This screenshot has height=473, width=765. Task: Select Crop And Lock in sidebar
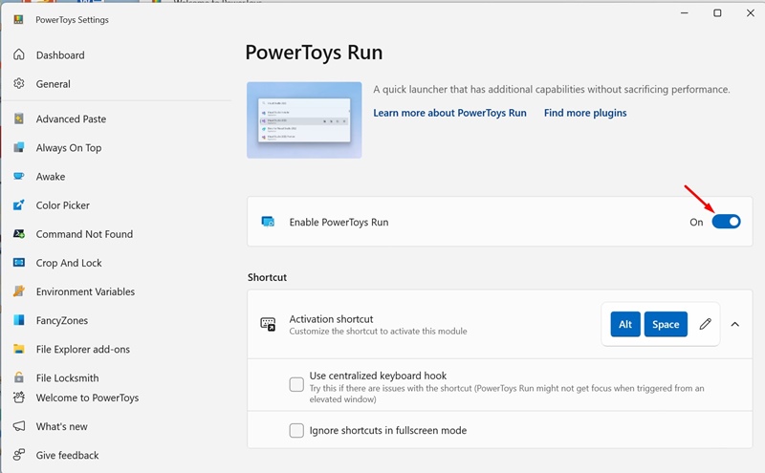tap(69, 263)
